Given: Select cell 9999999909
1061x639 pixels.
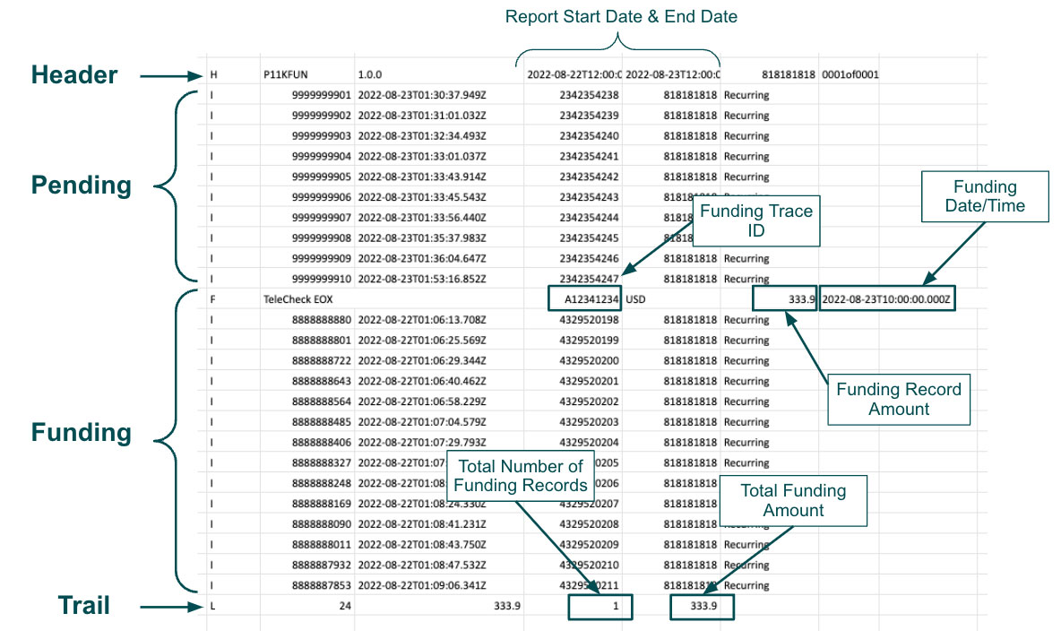Looking at the screenshot, I should [322, 258].
